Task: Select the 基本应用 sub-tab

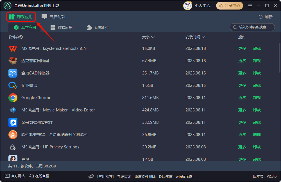Action: tap(25, 27)
